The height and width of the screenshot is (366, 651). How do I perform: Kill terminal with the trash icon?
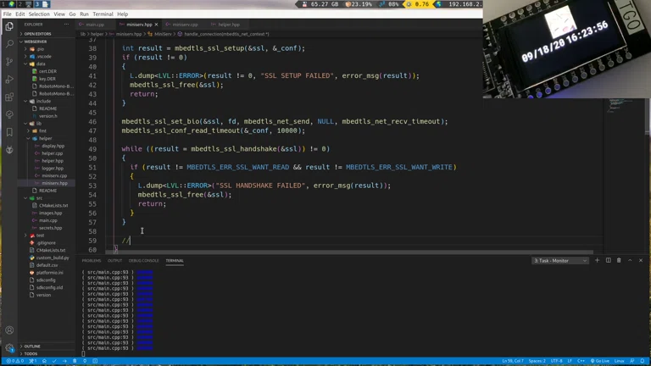coord(619,261)
